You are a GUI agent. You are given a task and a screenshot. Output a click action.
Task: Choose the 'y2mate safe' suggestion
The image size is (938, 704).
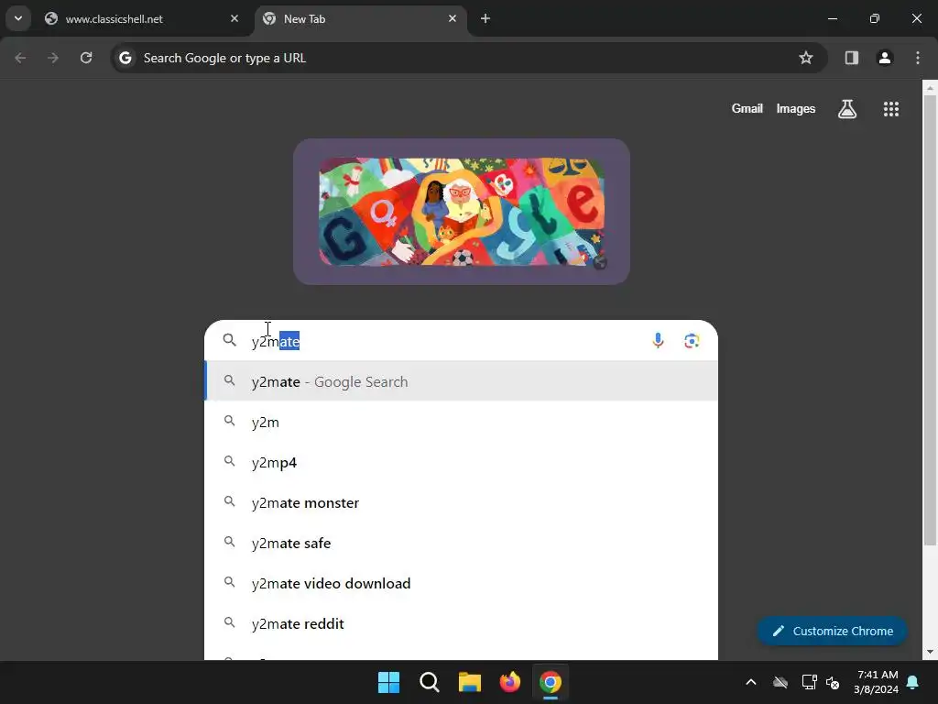click(462, 543)
